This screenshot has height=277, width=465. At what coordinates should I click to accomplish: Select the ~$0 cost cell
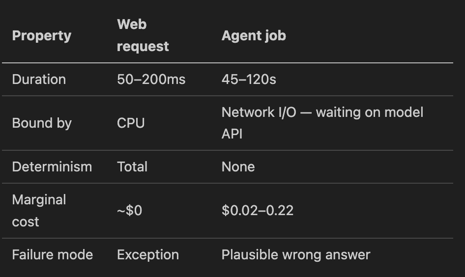point(129,211)
